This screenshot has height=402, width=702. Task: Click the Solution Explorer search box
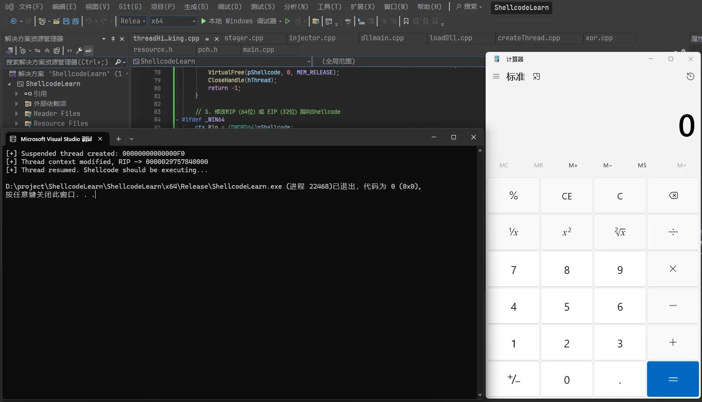pyautogui.click(x=57, y=62)
